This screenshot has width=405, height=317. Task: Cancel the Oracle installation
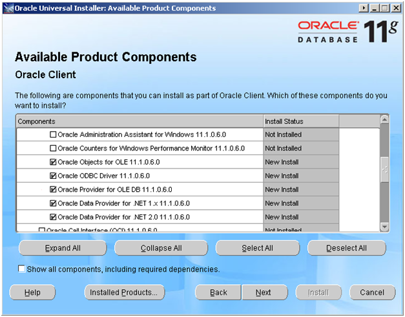click(x=372, y=292)
